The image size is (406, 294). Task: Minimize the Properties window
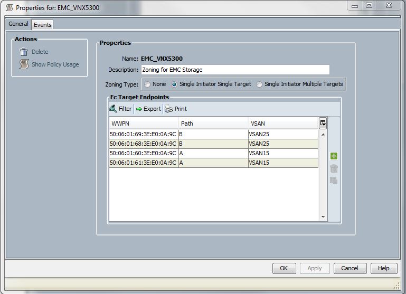tap(355, 5)
